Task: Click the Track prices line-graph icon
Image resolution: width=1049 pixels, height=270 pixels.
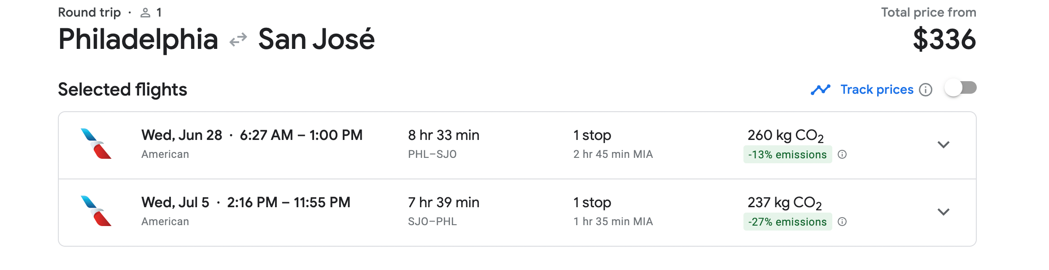Action: [822, 89]
